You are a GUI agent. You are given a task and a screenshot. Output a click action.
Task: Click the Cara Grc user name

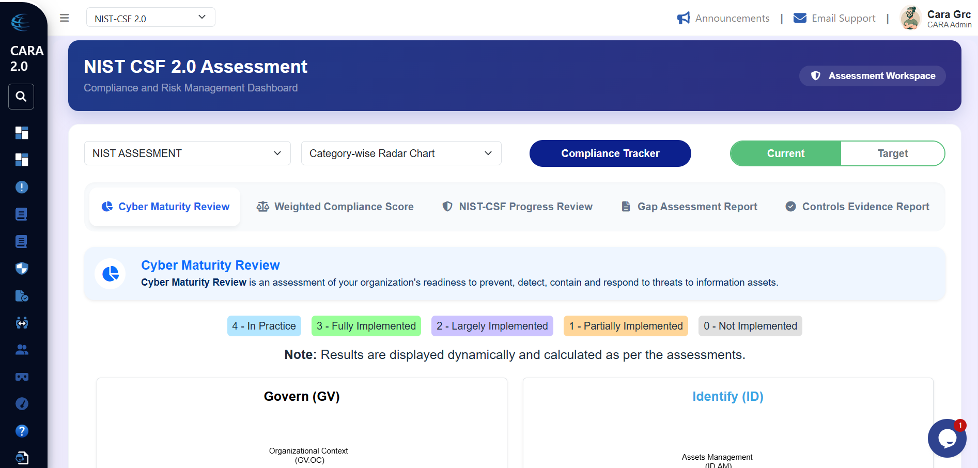(949, 14)
